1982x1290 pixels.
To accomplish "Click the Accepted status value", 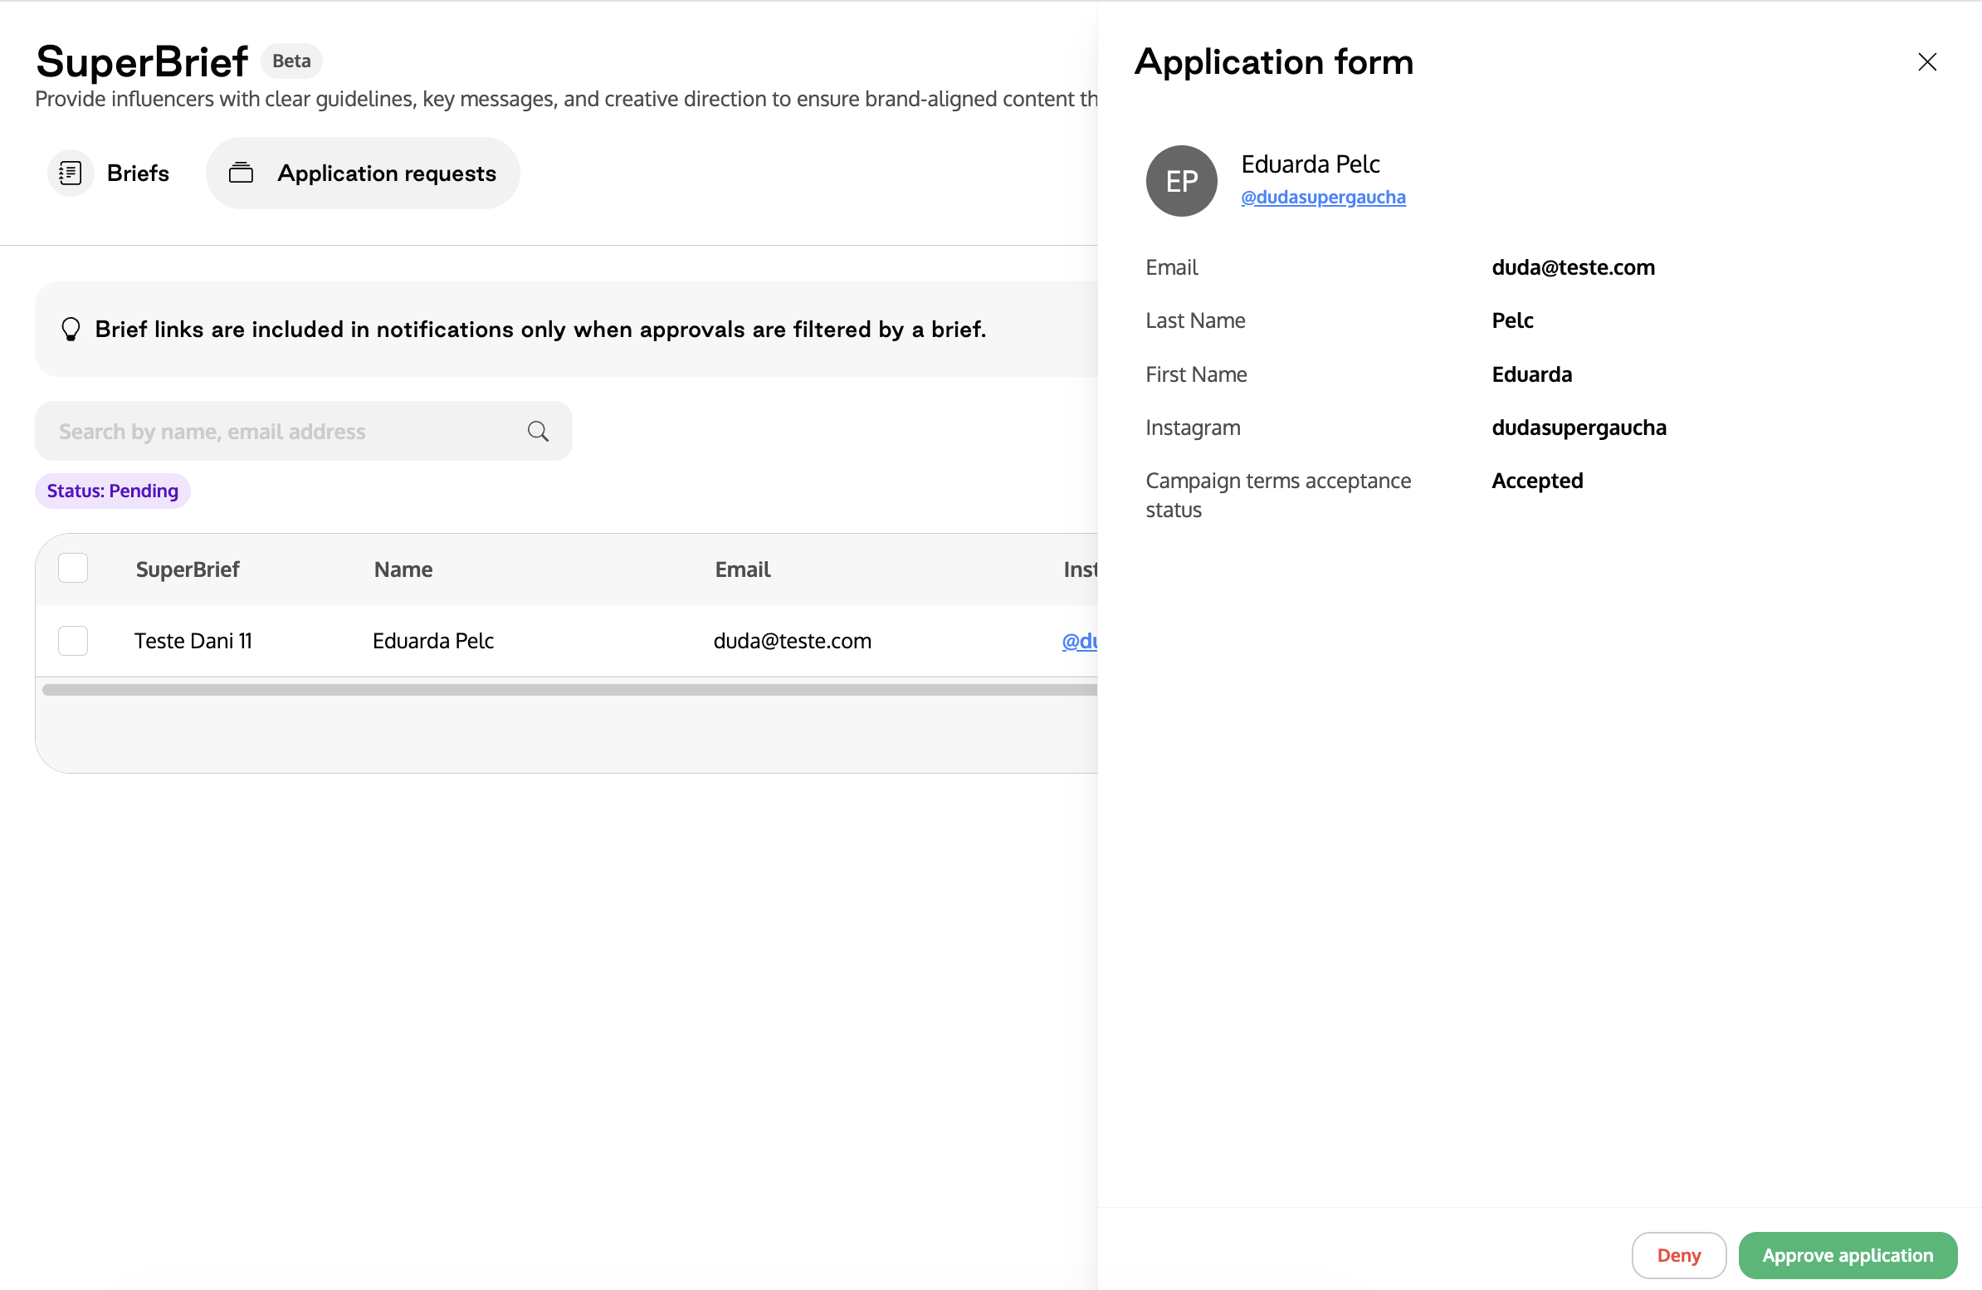I will (1537, 481).
